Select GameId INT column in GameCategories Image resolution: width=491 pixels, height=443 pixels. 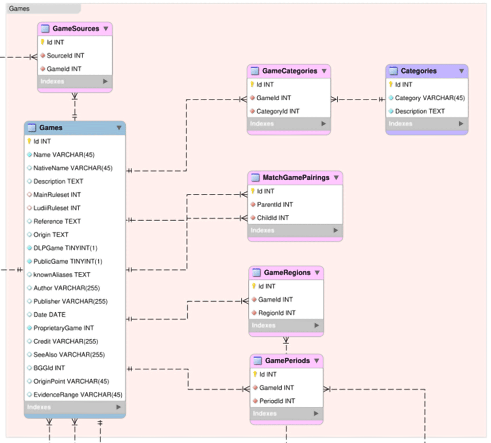tap(289, 98)
